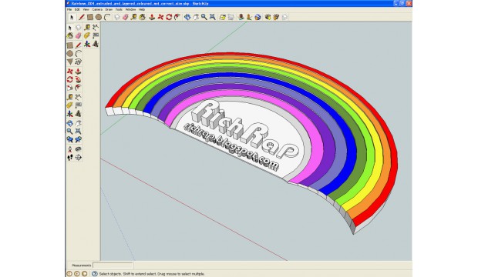Image resolution: width=478 pixels, height=277 pixels.
Task: Activate the Scale tool
Action: click(70, 88)
